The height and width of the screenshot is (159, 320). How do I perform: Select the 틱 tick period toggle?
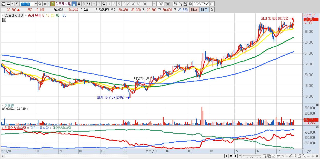click(104, 4)
